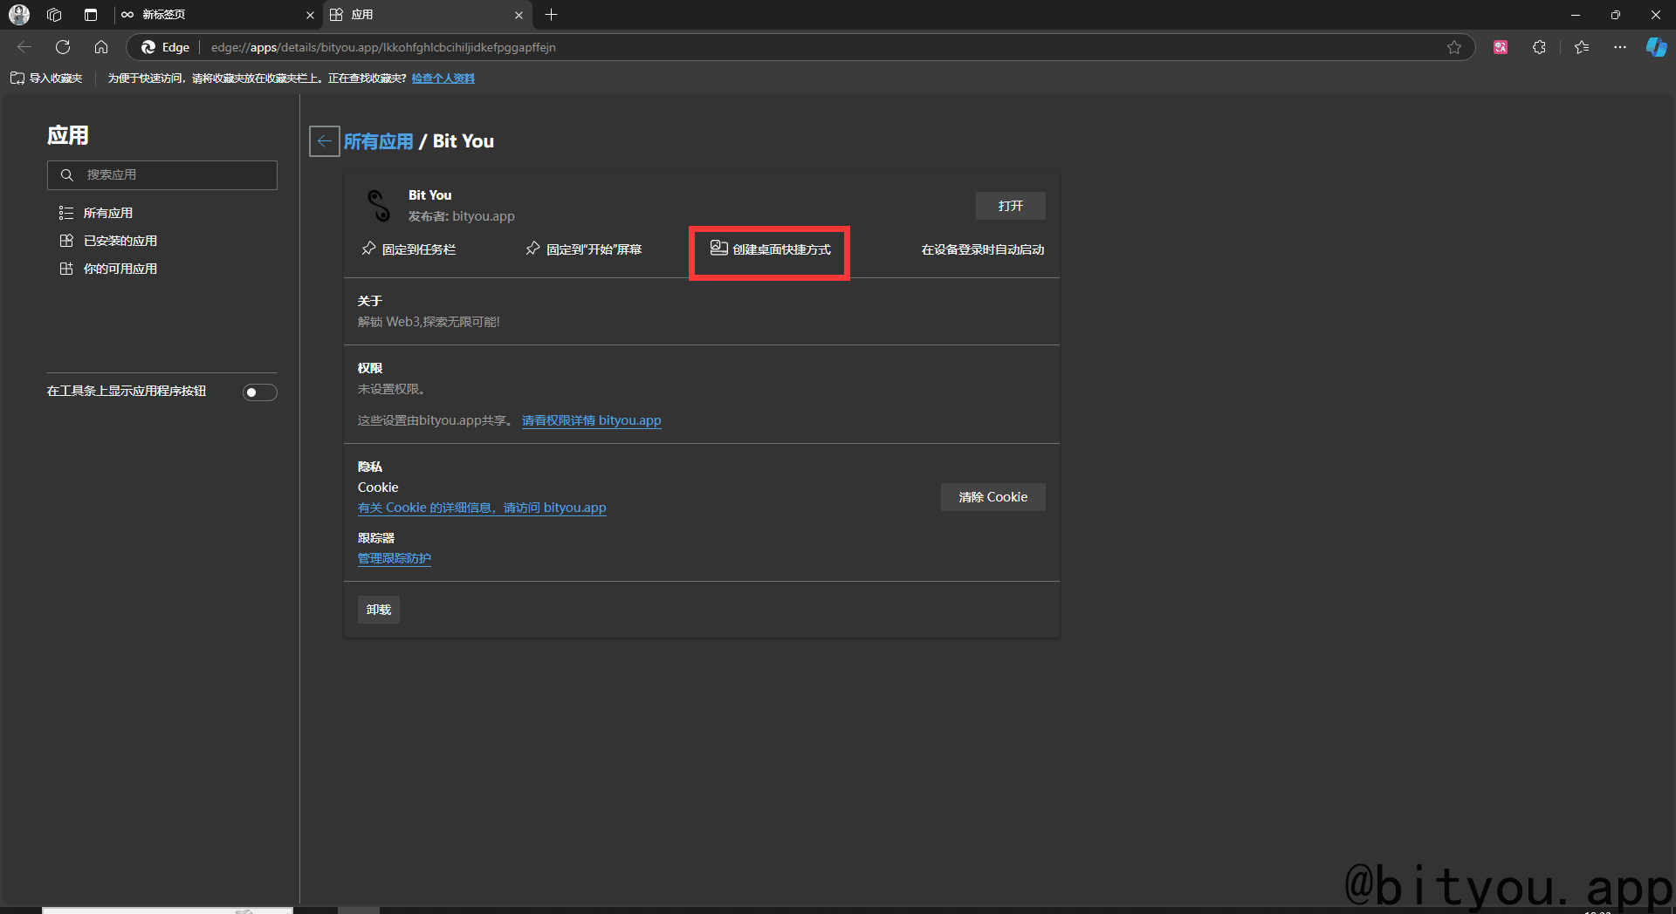Click 固定到任务栏 option

(x=409, y=249)
